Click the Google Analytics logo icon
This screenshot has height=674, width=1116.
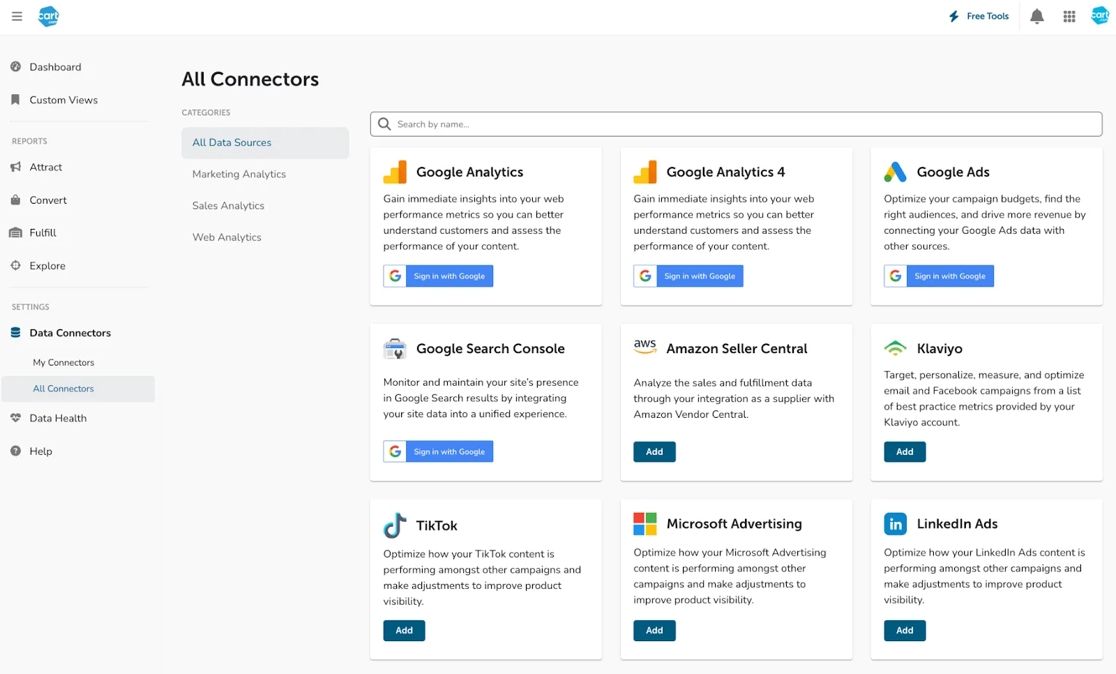[395, 172]
